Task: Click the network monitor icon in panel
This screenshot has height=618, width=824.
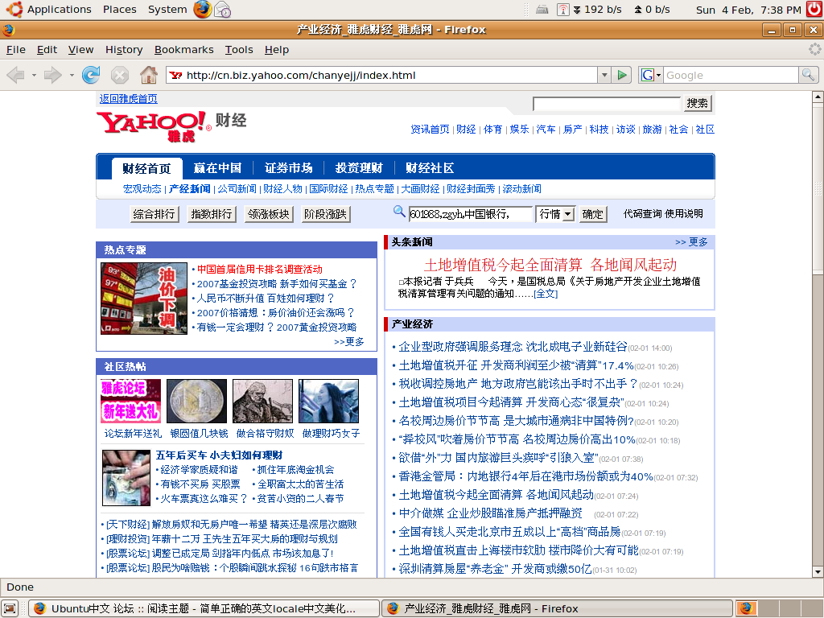Action: [562, 10]
